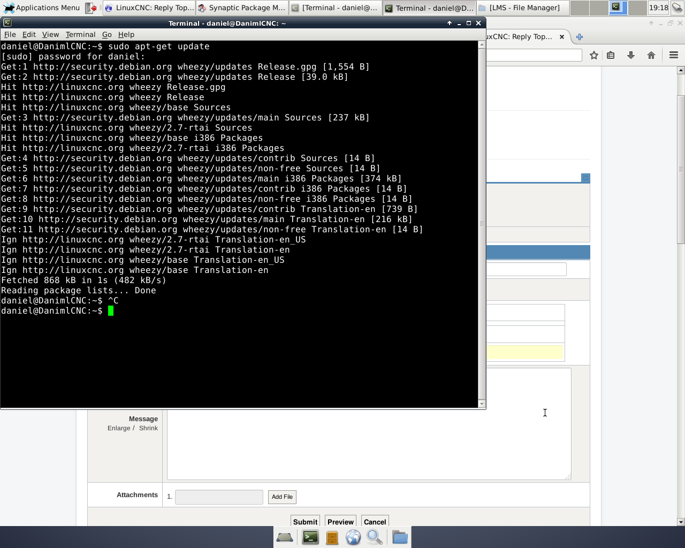This screenshot has width=685, height=548.
Task: Switch to minimized [Terminal - daniel@...] taskbar entry
Action: [x=335, y=7]
